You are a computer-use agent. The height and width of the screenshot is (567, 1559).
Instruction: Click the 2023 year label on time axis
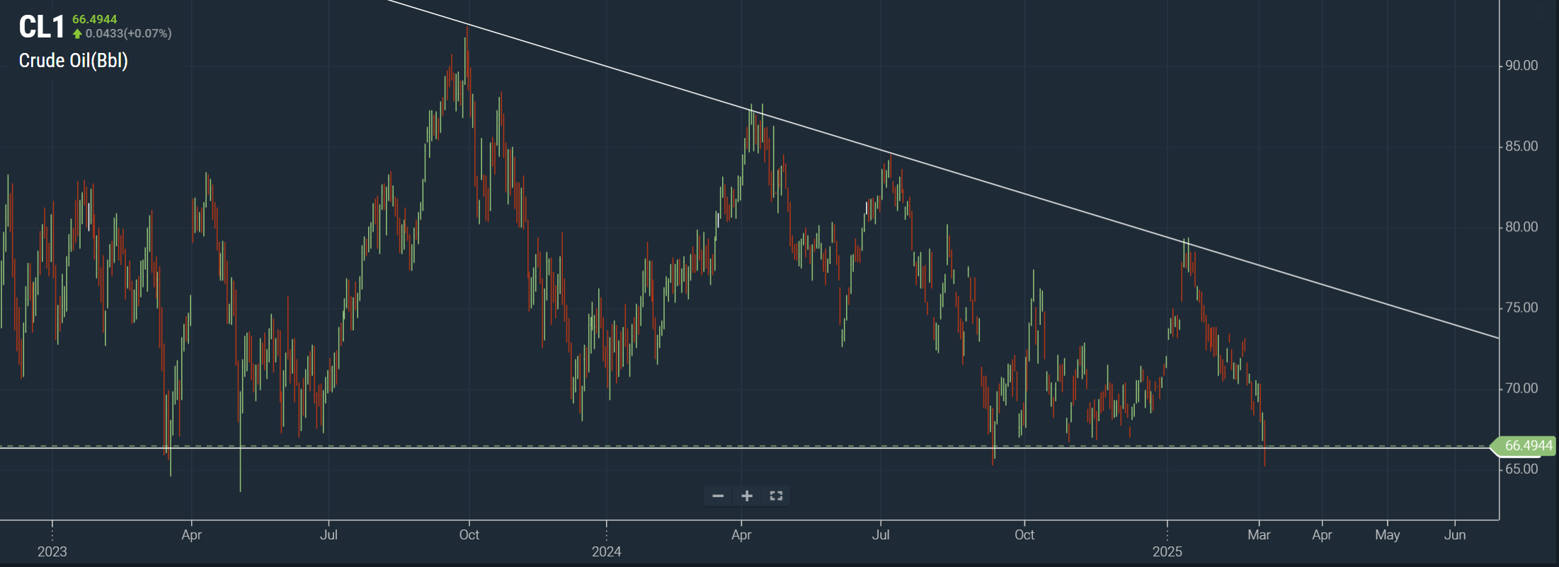(52, 551)
